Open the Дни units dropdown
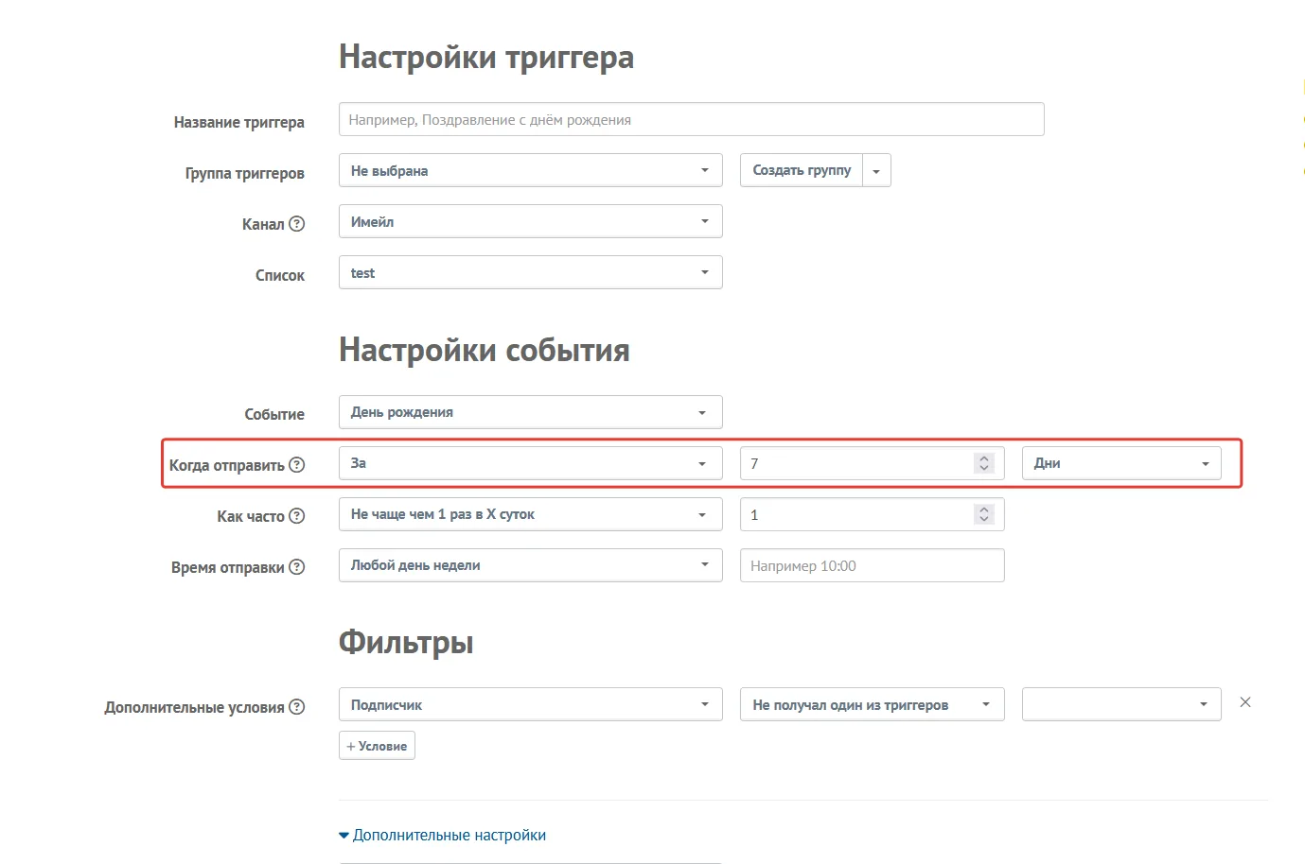Screen dimensions: 1305x864 point(1121,463)
